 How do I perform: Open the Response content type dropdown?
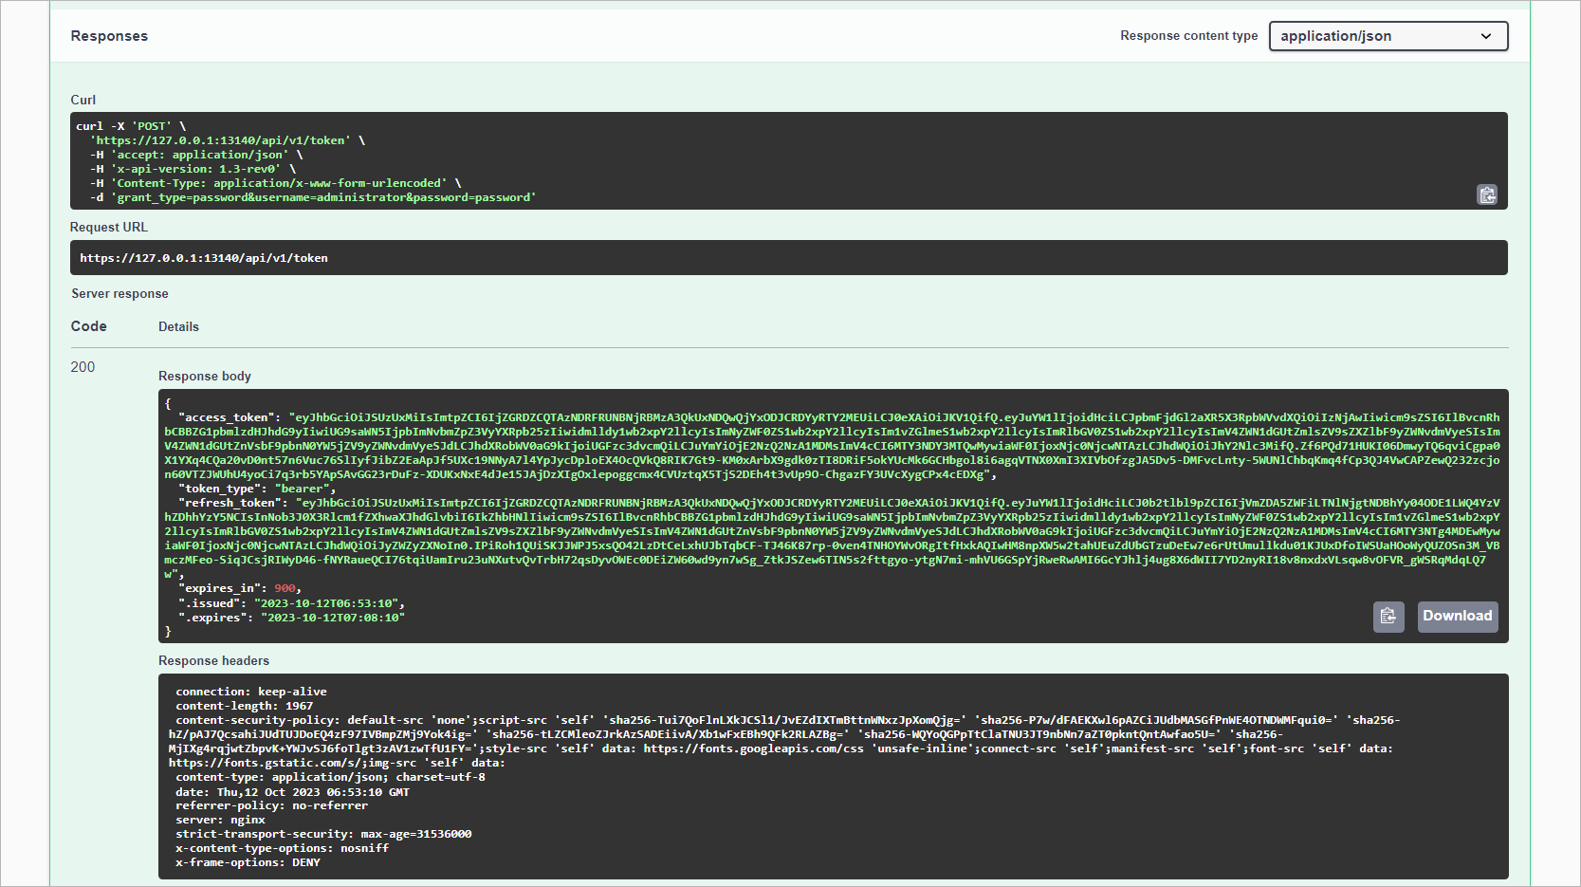[1388, 36]
